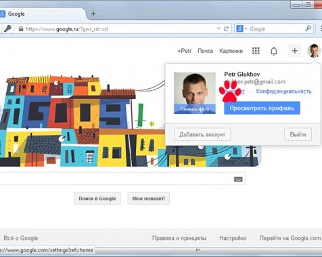The width and height of the screenshot is (322, 257).
Task: Click the +Petr link
Action: [x=185, y=51]
